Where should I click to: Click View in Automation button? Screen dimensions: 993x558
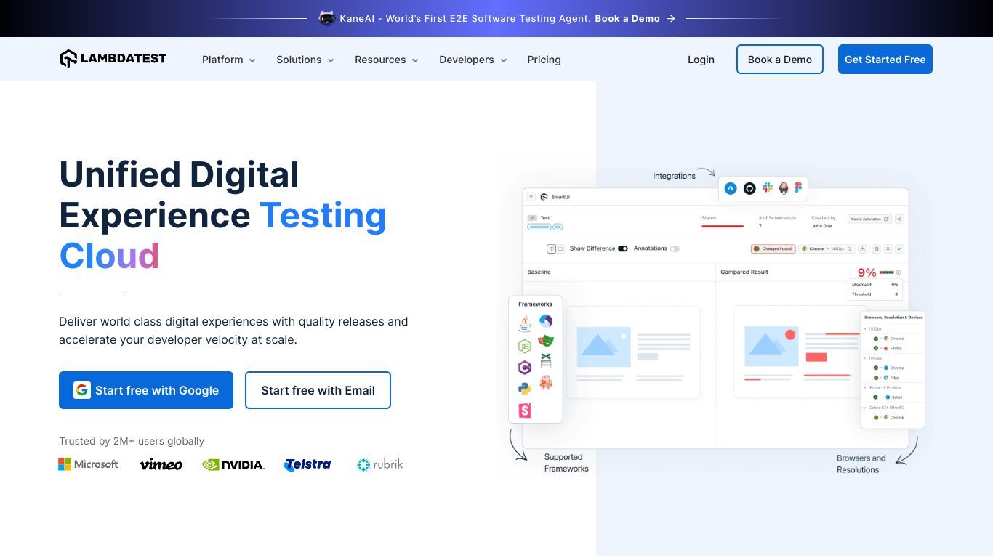click(x=869, y=219)
